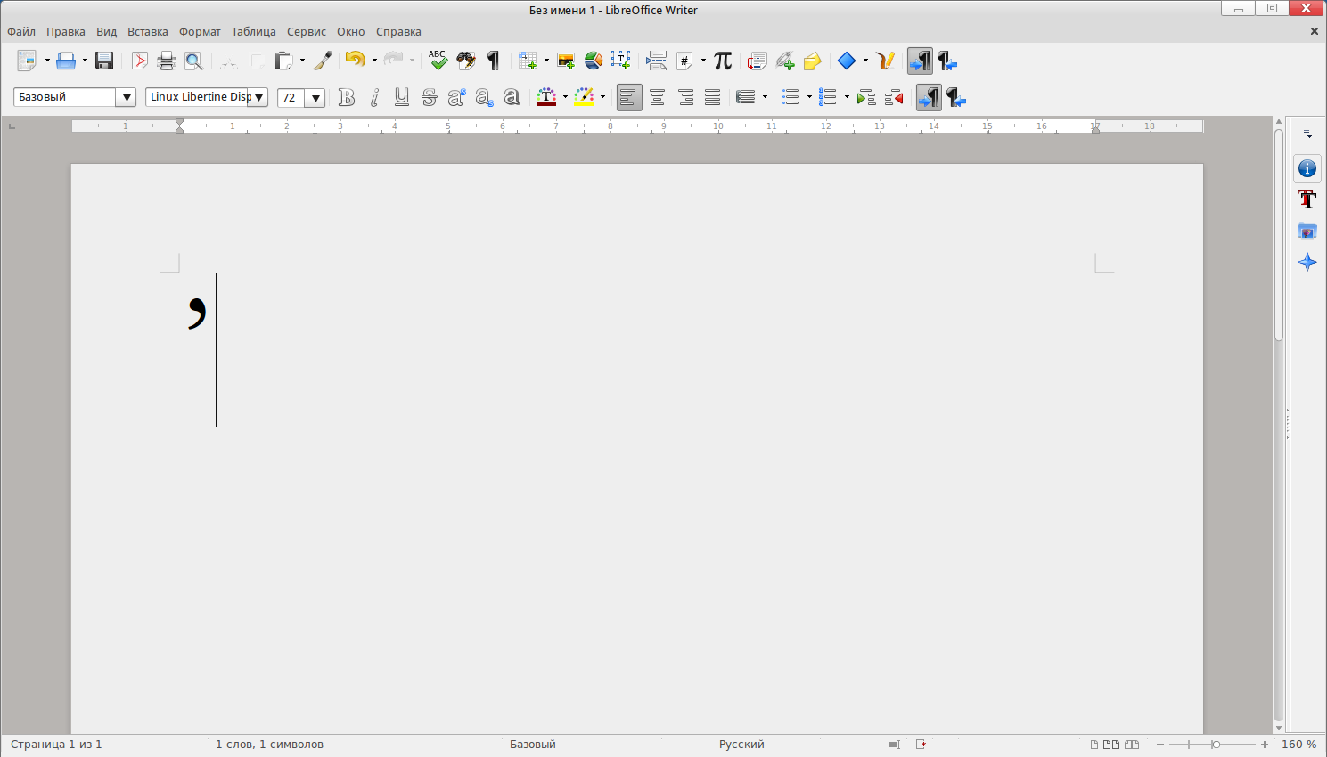Click the Русский language status field
The width and height of the screenshot is (1327, 757).
pos(741,745)
